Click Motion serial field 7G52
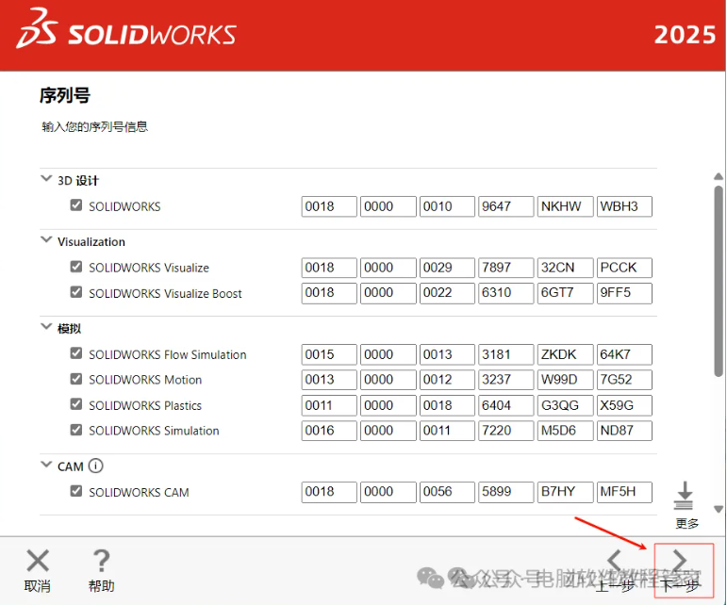 (624, 380)
